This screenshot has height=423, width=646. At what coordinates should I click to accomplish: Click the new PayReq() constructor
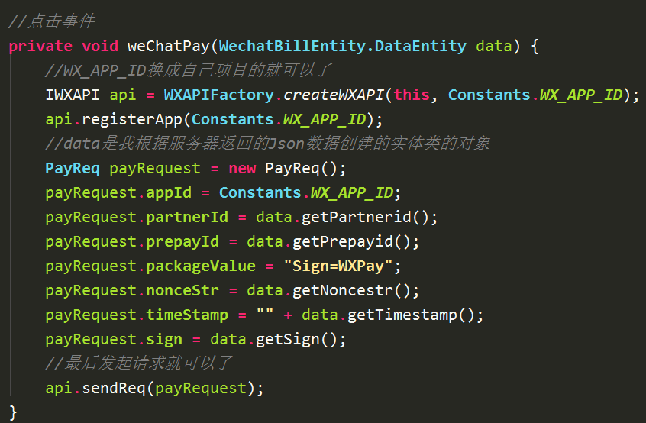pyautogui.click(x=287, y=169)
